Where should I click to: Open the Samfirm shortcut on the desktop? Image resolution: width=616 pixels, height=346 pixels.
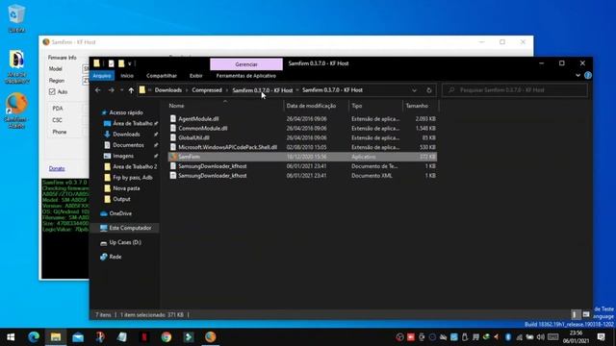[16, 111]
